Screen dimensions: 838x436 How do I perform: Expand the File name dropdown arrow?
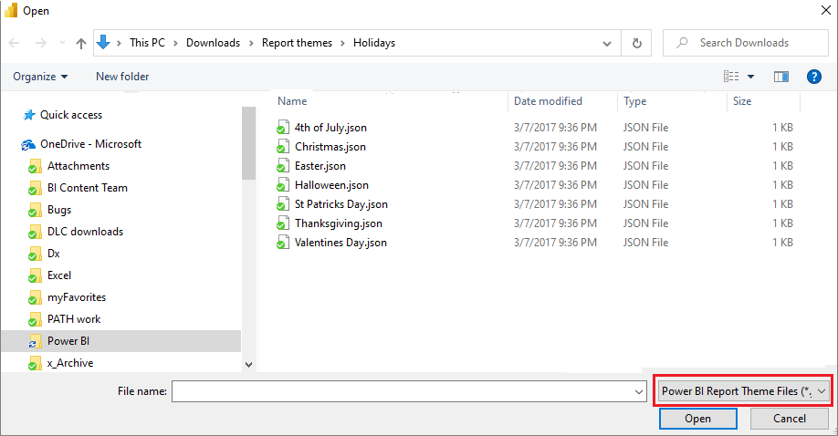pyautogui.click(x=639, y=392)
